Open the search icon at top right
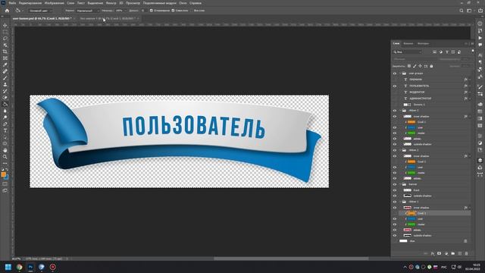This screenshot has width=485, height=273. [x=462, y=11]
